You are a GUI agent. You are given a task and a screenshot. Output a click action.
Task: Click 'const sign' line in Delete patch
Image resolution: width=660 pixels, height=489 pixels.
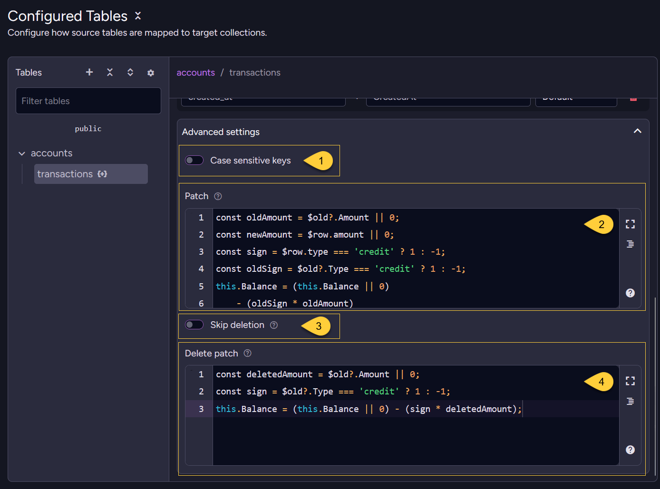coord(333,391)
